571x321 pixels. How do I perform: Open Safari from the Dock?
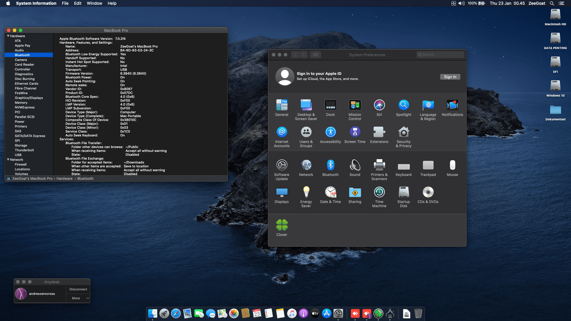[176, 313]
